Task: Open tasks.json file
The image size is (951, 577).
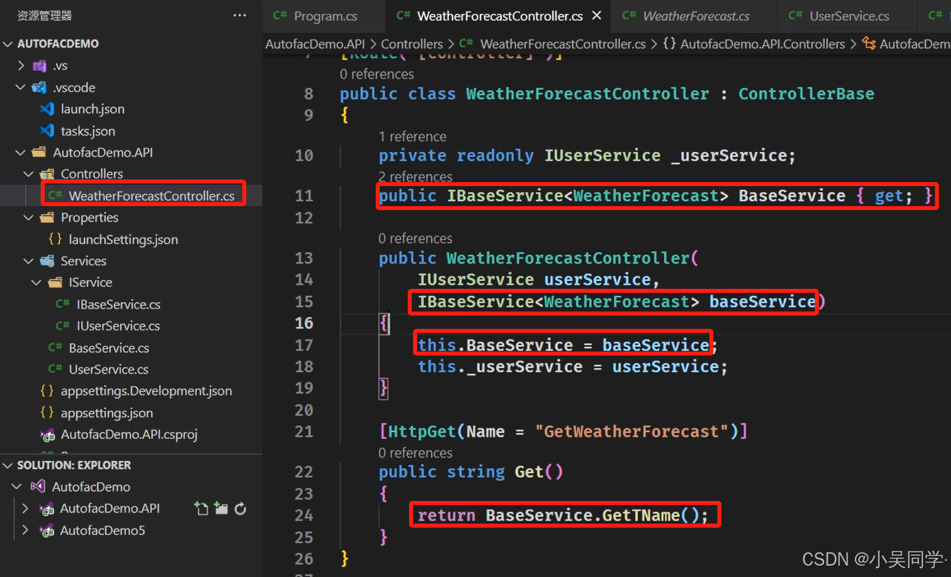Action: [88, 131]
